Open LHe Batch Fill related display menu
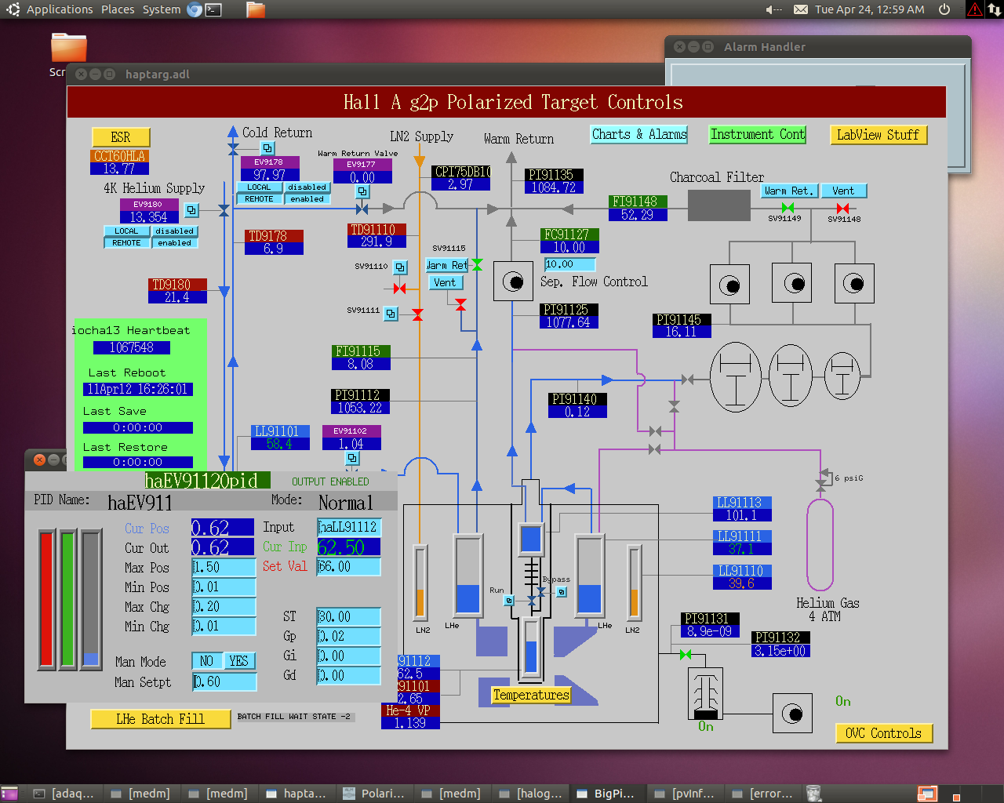This screenshot has width=1004, height=803. point(161,719)
